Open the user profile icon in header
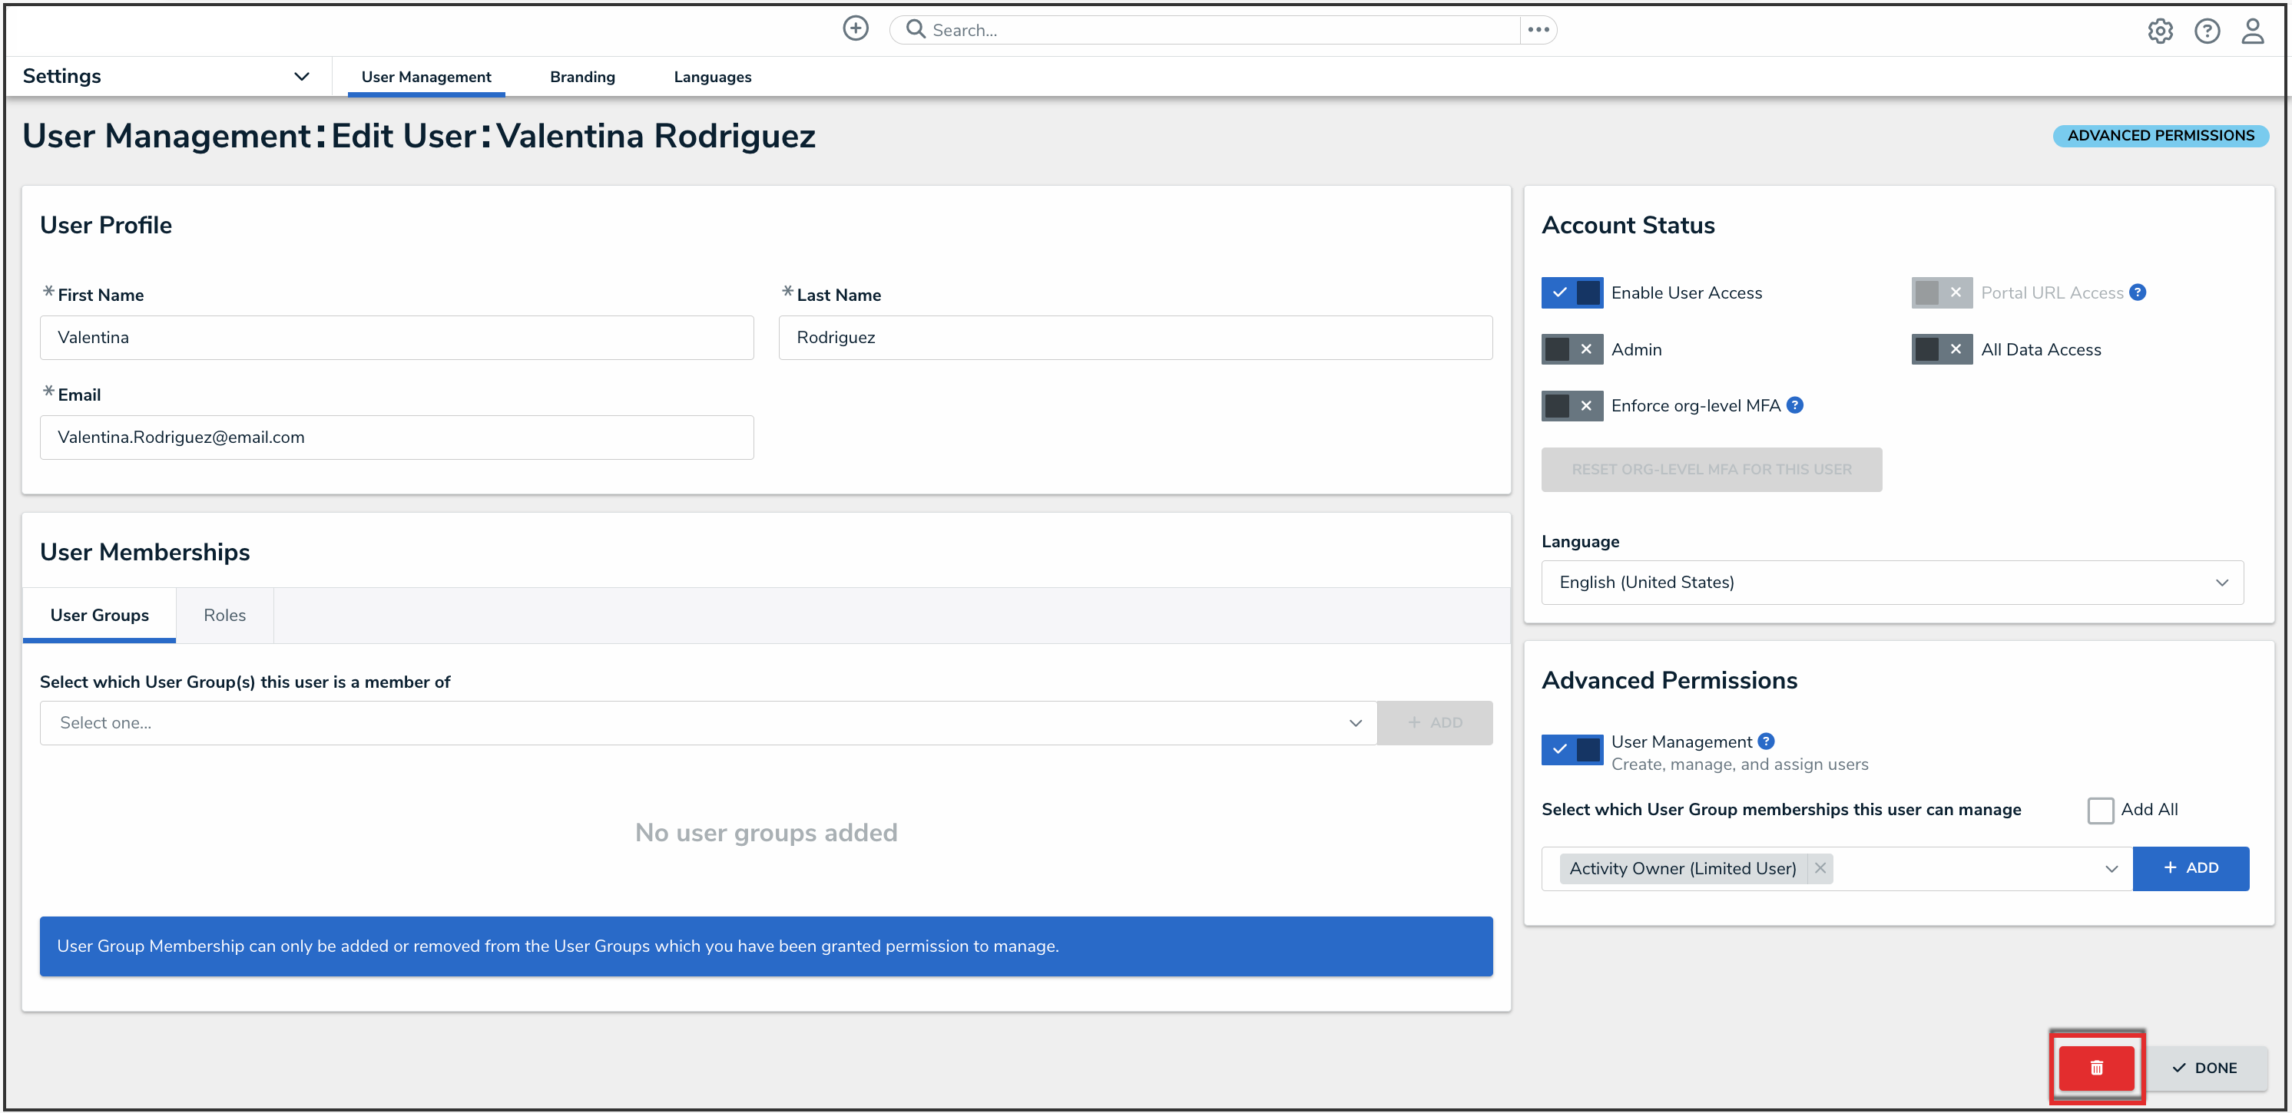Viewport: 2292px width, 1113px height. (2252, 31)
